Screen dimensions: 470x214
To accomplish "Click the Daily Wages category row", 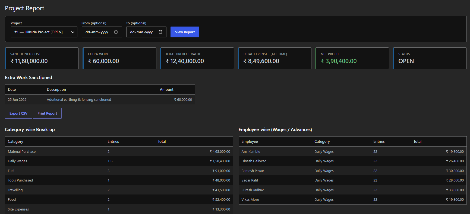I will [119, 161].
